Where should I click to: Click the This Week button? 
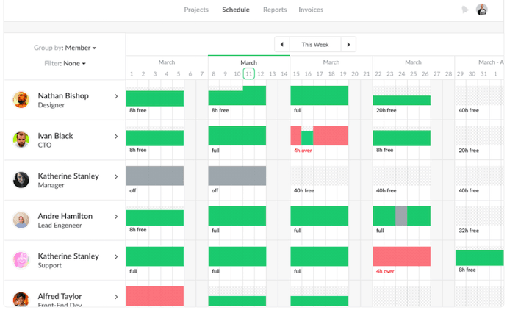tap(315, 45)
